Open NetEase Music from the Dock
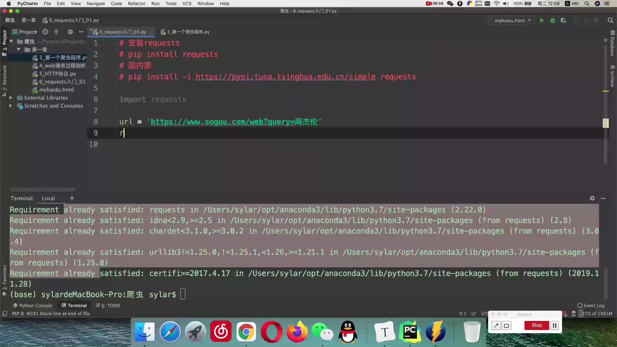This screenshot has width=617, height=347. 221,332
